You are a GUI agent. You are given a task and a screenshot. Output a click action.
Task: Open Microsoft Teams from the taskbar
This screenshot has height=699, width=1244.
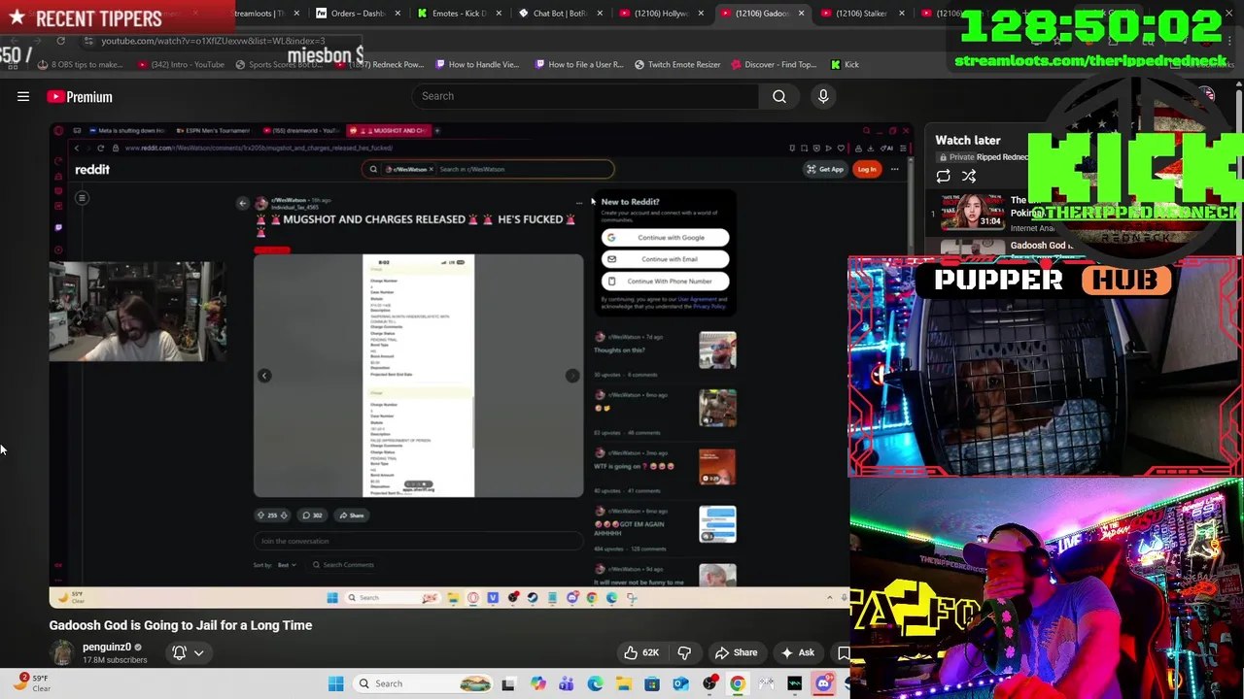tap(566, 683)
